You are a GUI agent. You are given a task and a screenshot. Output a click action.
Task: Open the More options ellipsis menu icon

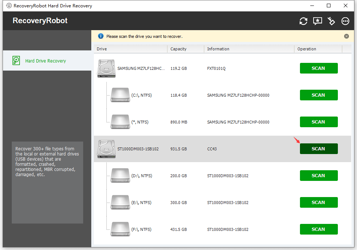tap(345, 21)
